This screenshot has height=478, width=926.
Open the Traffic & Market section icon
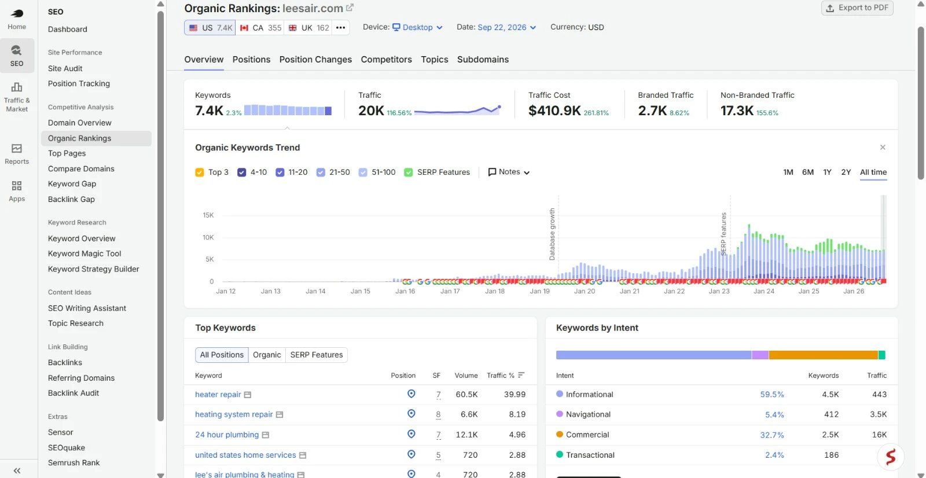[17, 97]
